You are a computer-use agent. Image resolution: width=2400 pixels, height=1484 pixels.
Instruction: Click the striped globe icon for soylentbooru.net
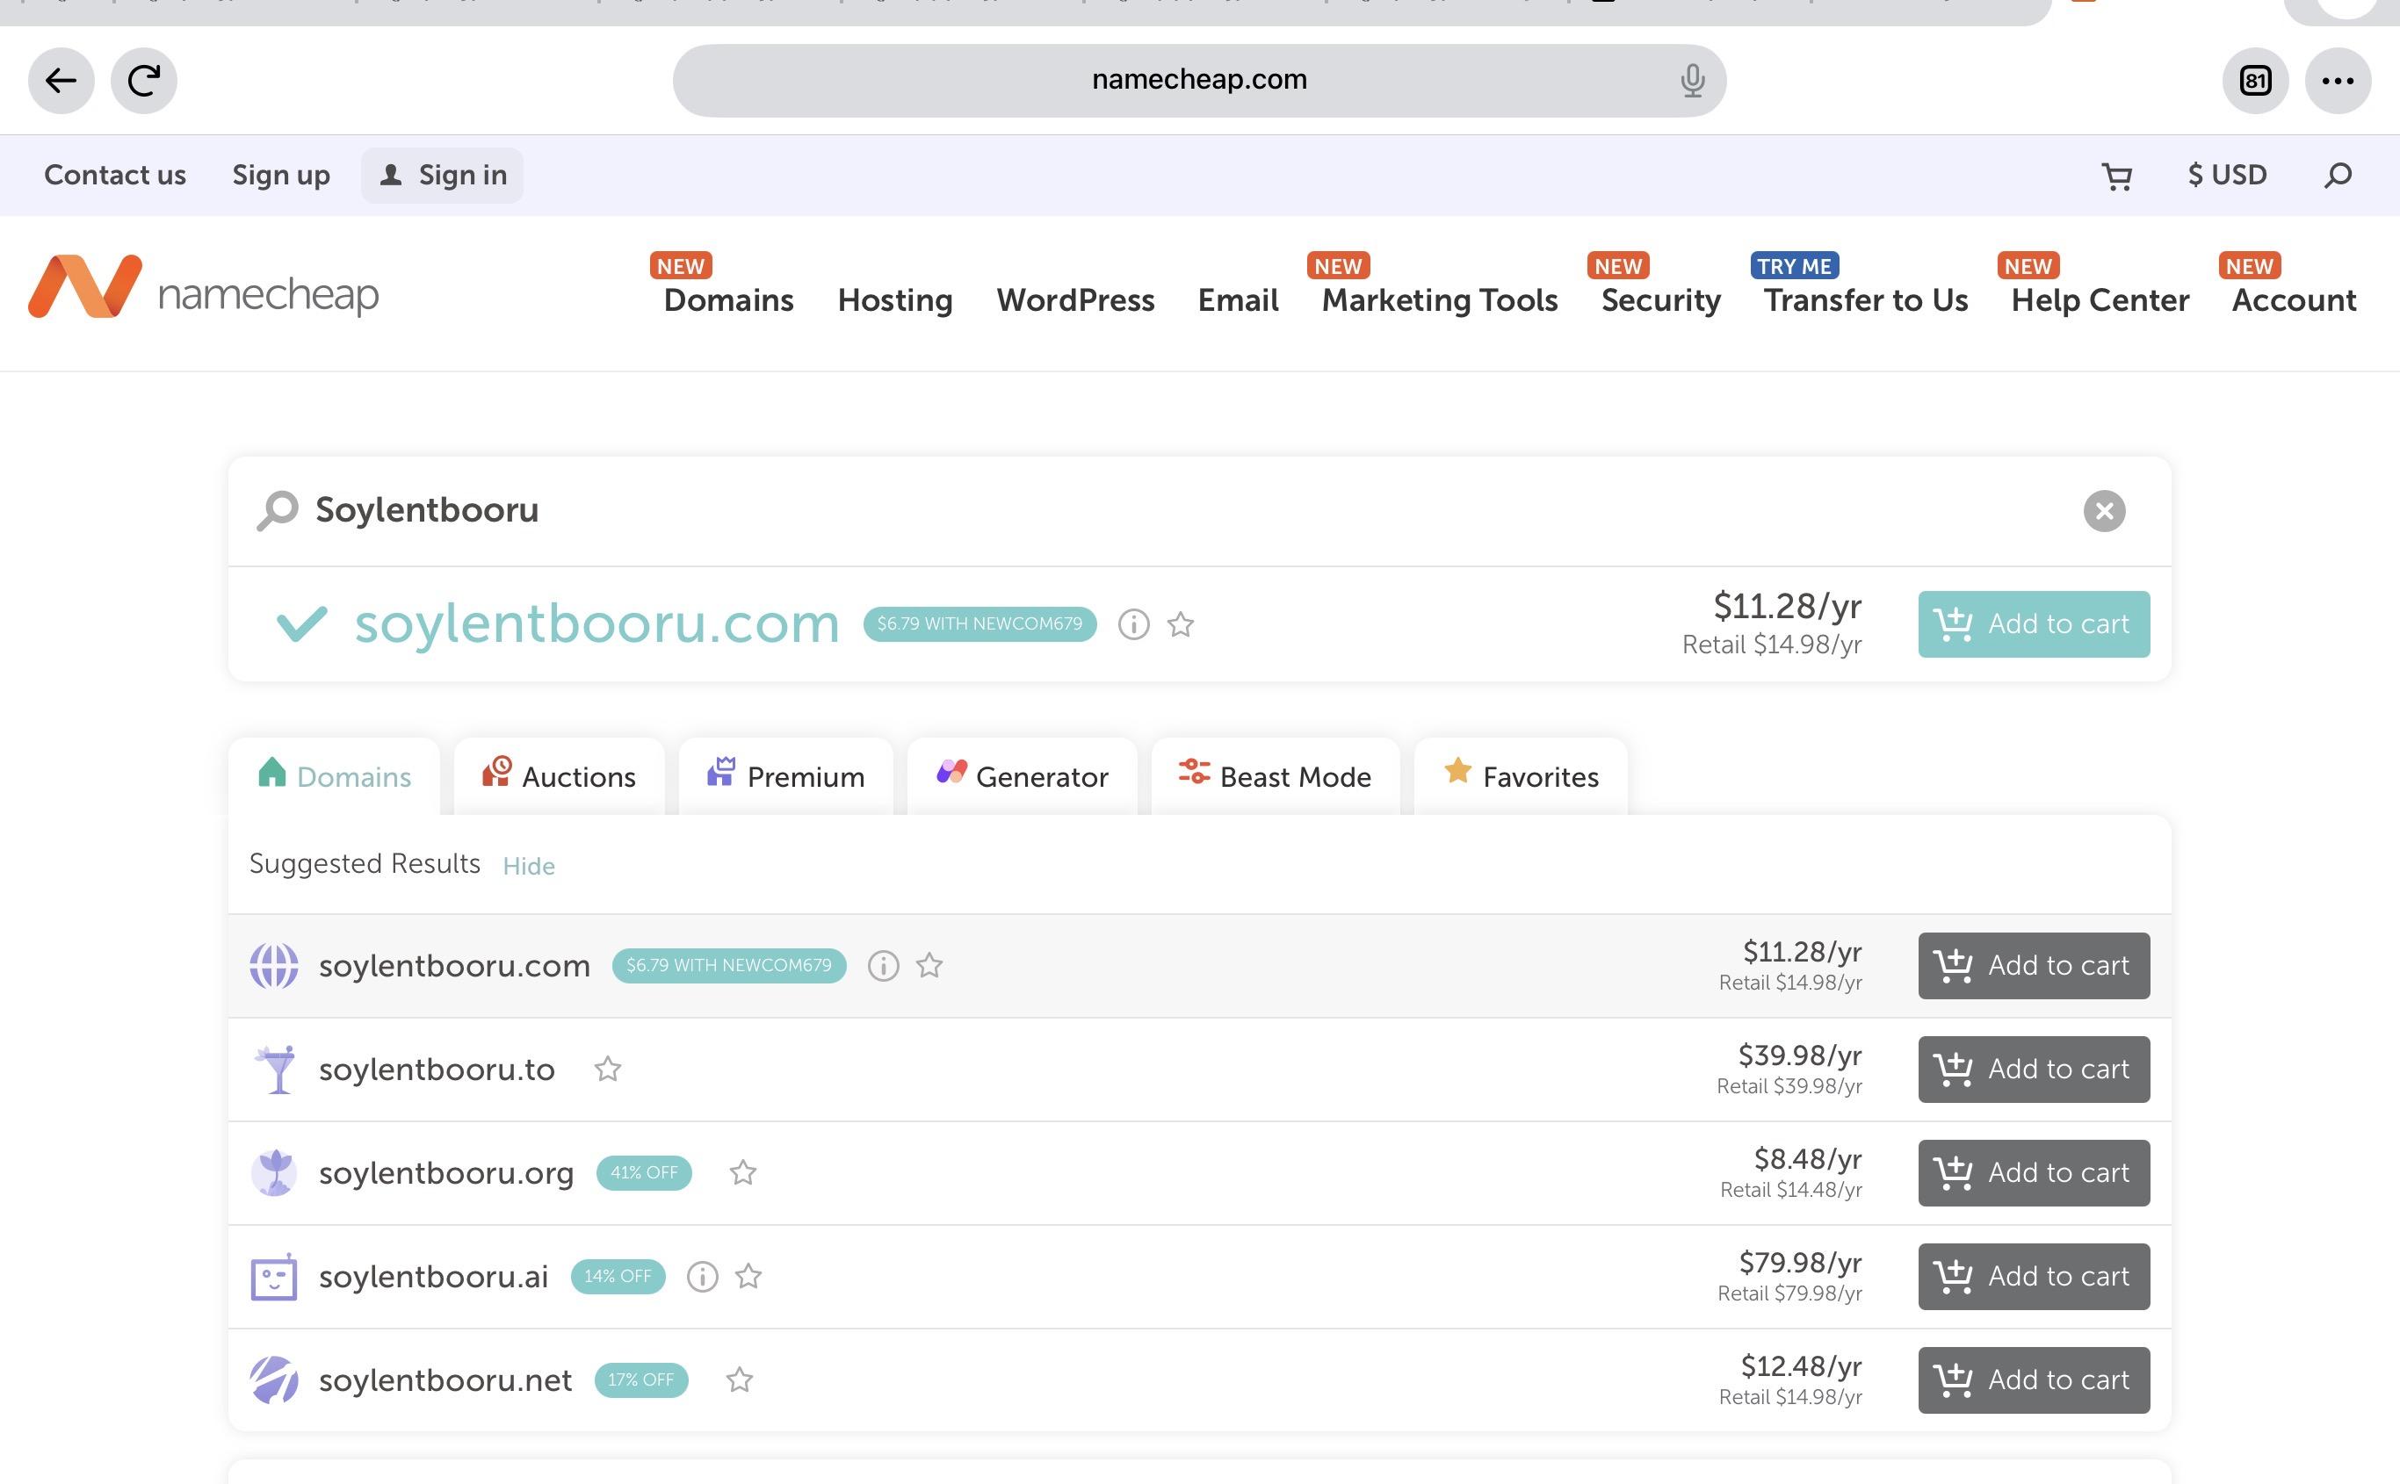point(274,1380)
